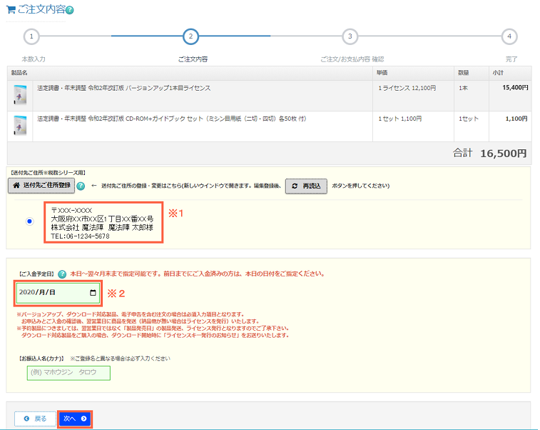Click the CD-ROM+ガイドブック セット product thumbnail
The height and width of the screenshot is (430, 540).
click(19, 126)
